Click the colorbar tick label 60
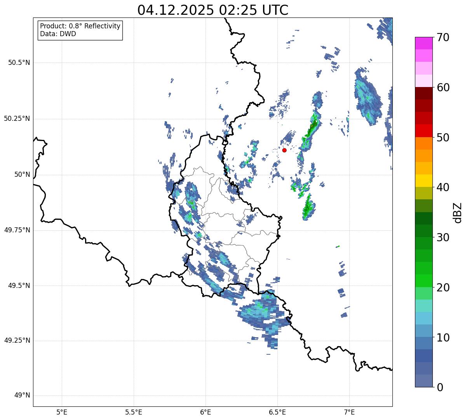Image resolution: width=467 pixels, height=420 pixels. [443, 87]
